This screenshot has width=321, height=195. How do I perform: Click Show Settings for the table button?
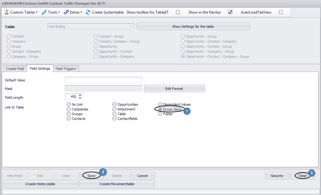pyautogui.click(x=193, y=27)
